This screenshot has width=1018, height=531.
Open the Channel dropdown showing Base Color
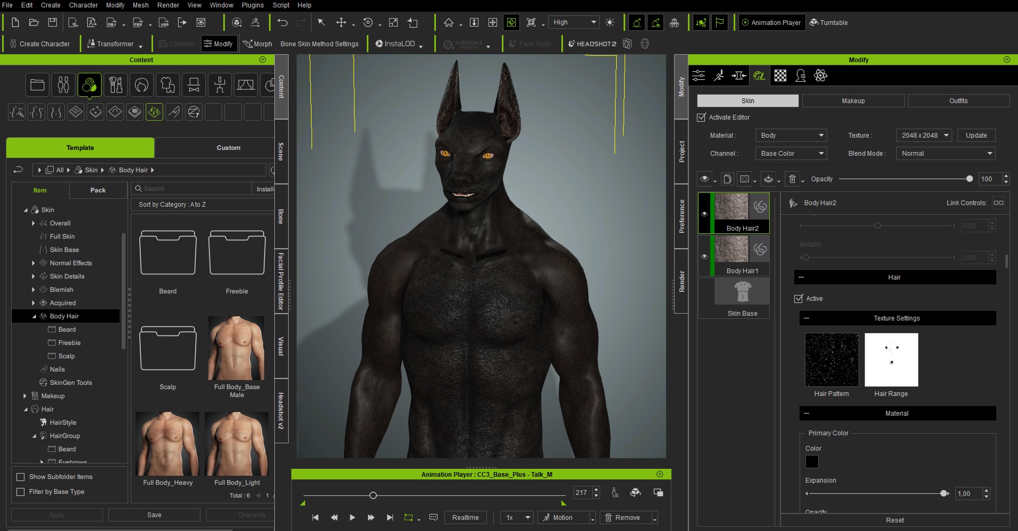pyautogui.click(x=791, y=154)
